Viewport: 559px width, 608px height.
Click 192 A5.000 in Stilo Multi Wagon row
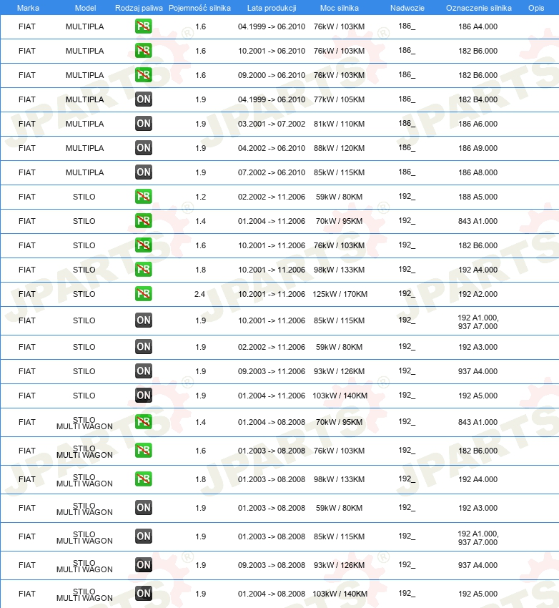(x=478, y=594)
